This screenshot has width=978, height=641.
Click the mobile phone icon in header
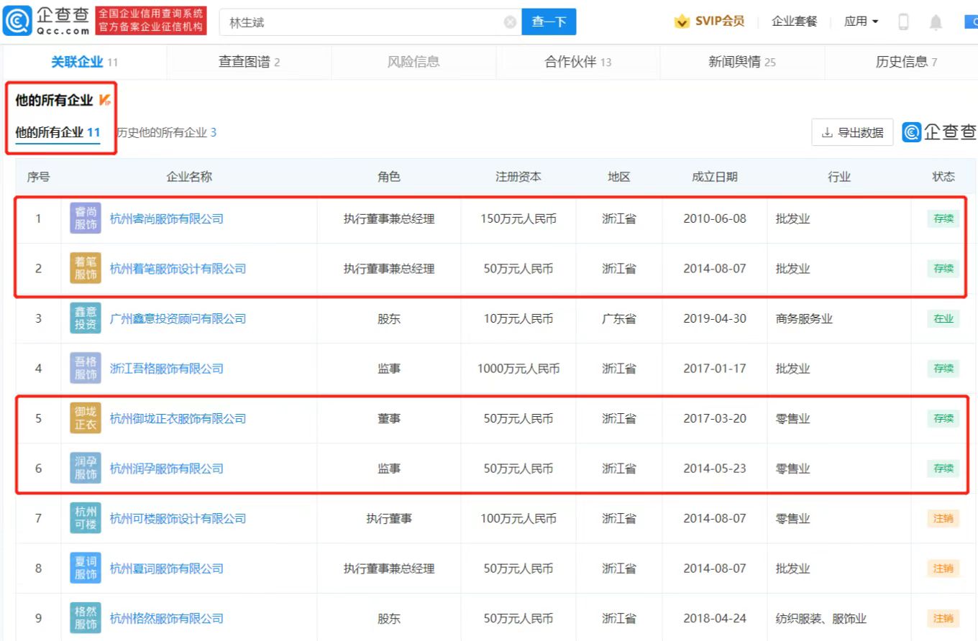pyautogui.click(x=904, y=22)
